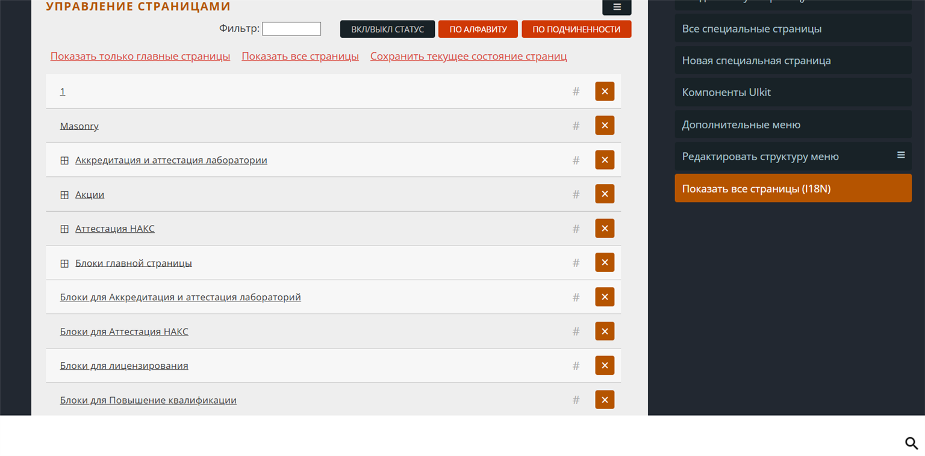Image resolution: width=925 pixels, height=456 pixels.
Task: Expand the Акции subpages
Action: [x=64, y=195]
